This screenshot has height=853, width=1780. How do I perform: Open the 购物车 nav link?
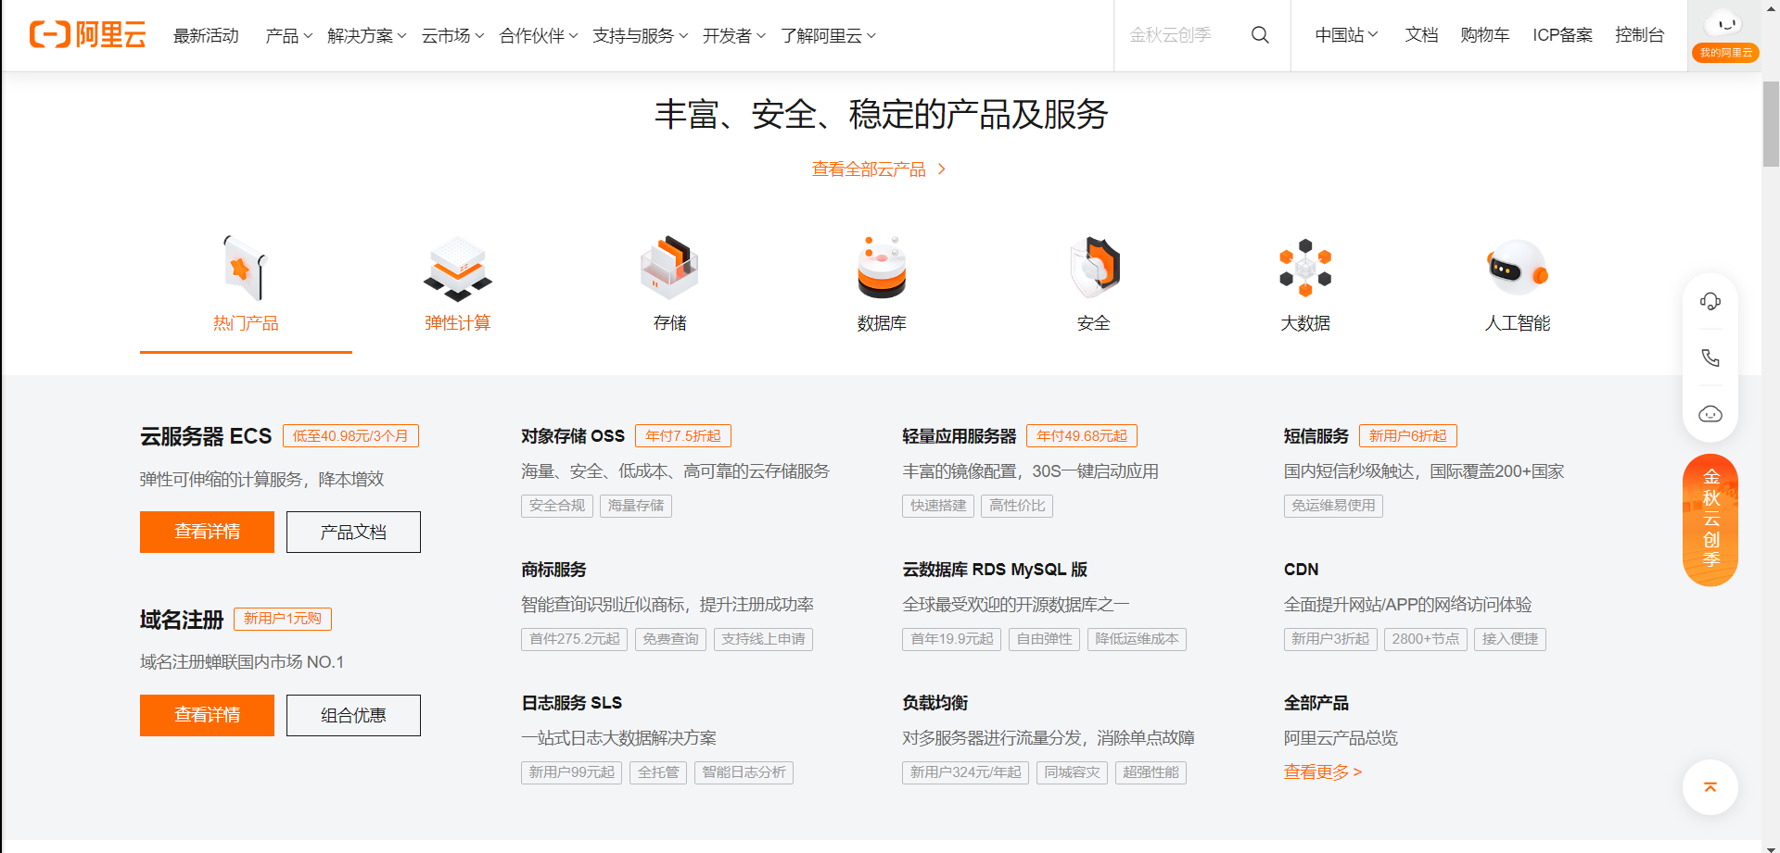click(1484, 35)
